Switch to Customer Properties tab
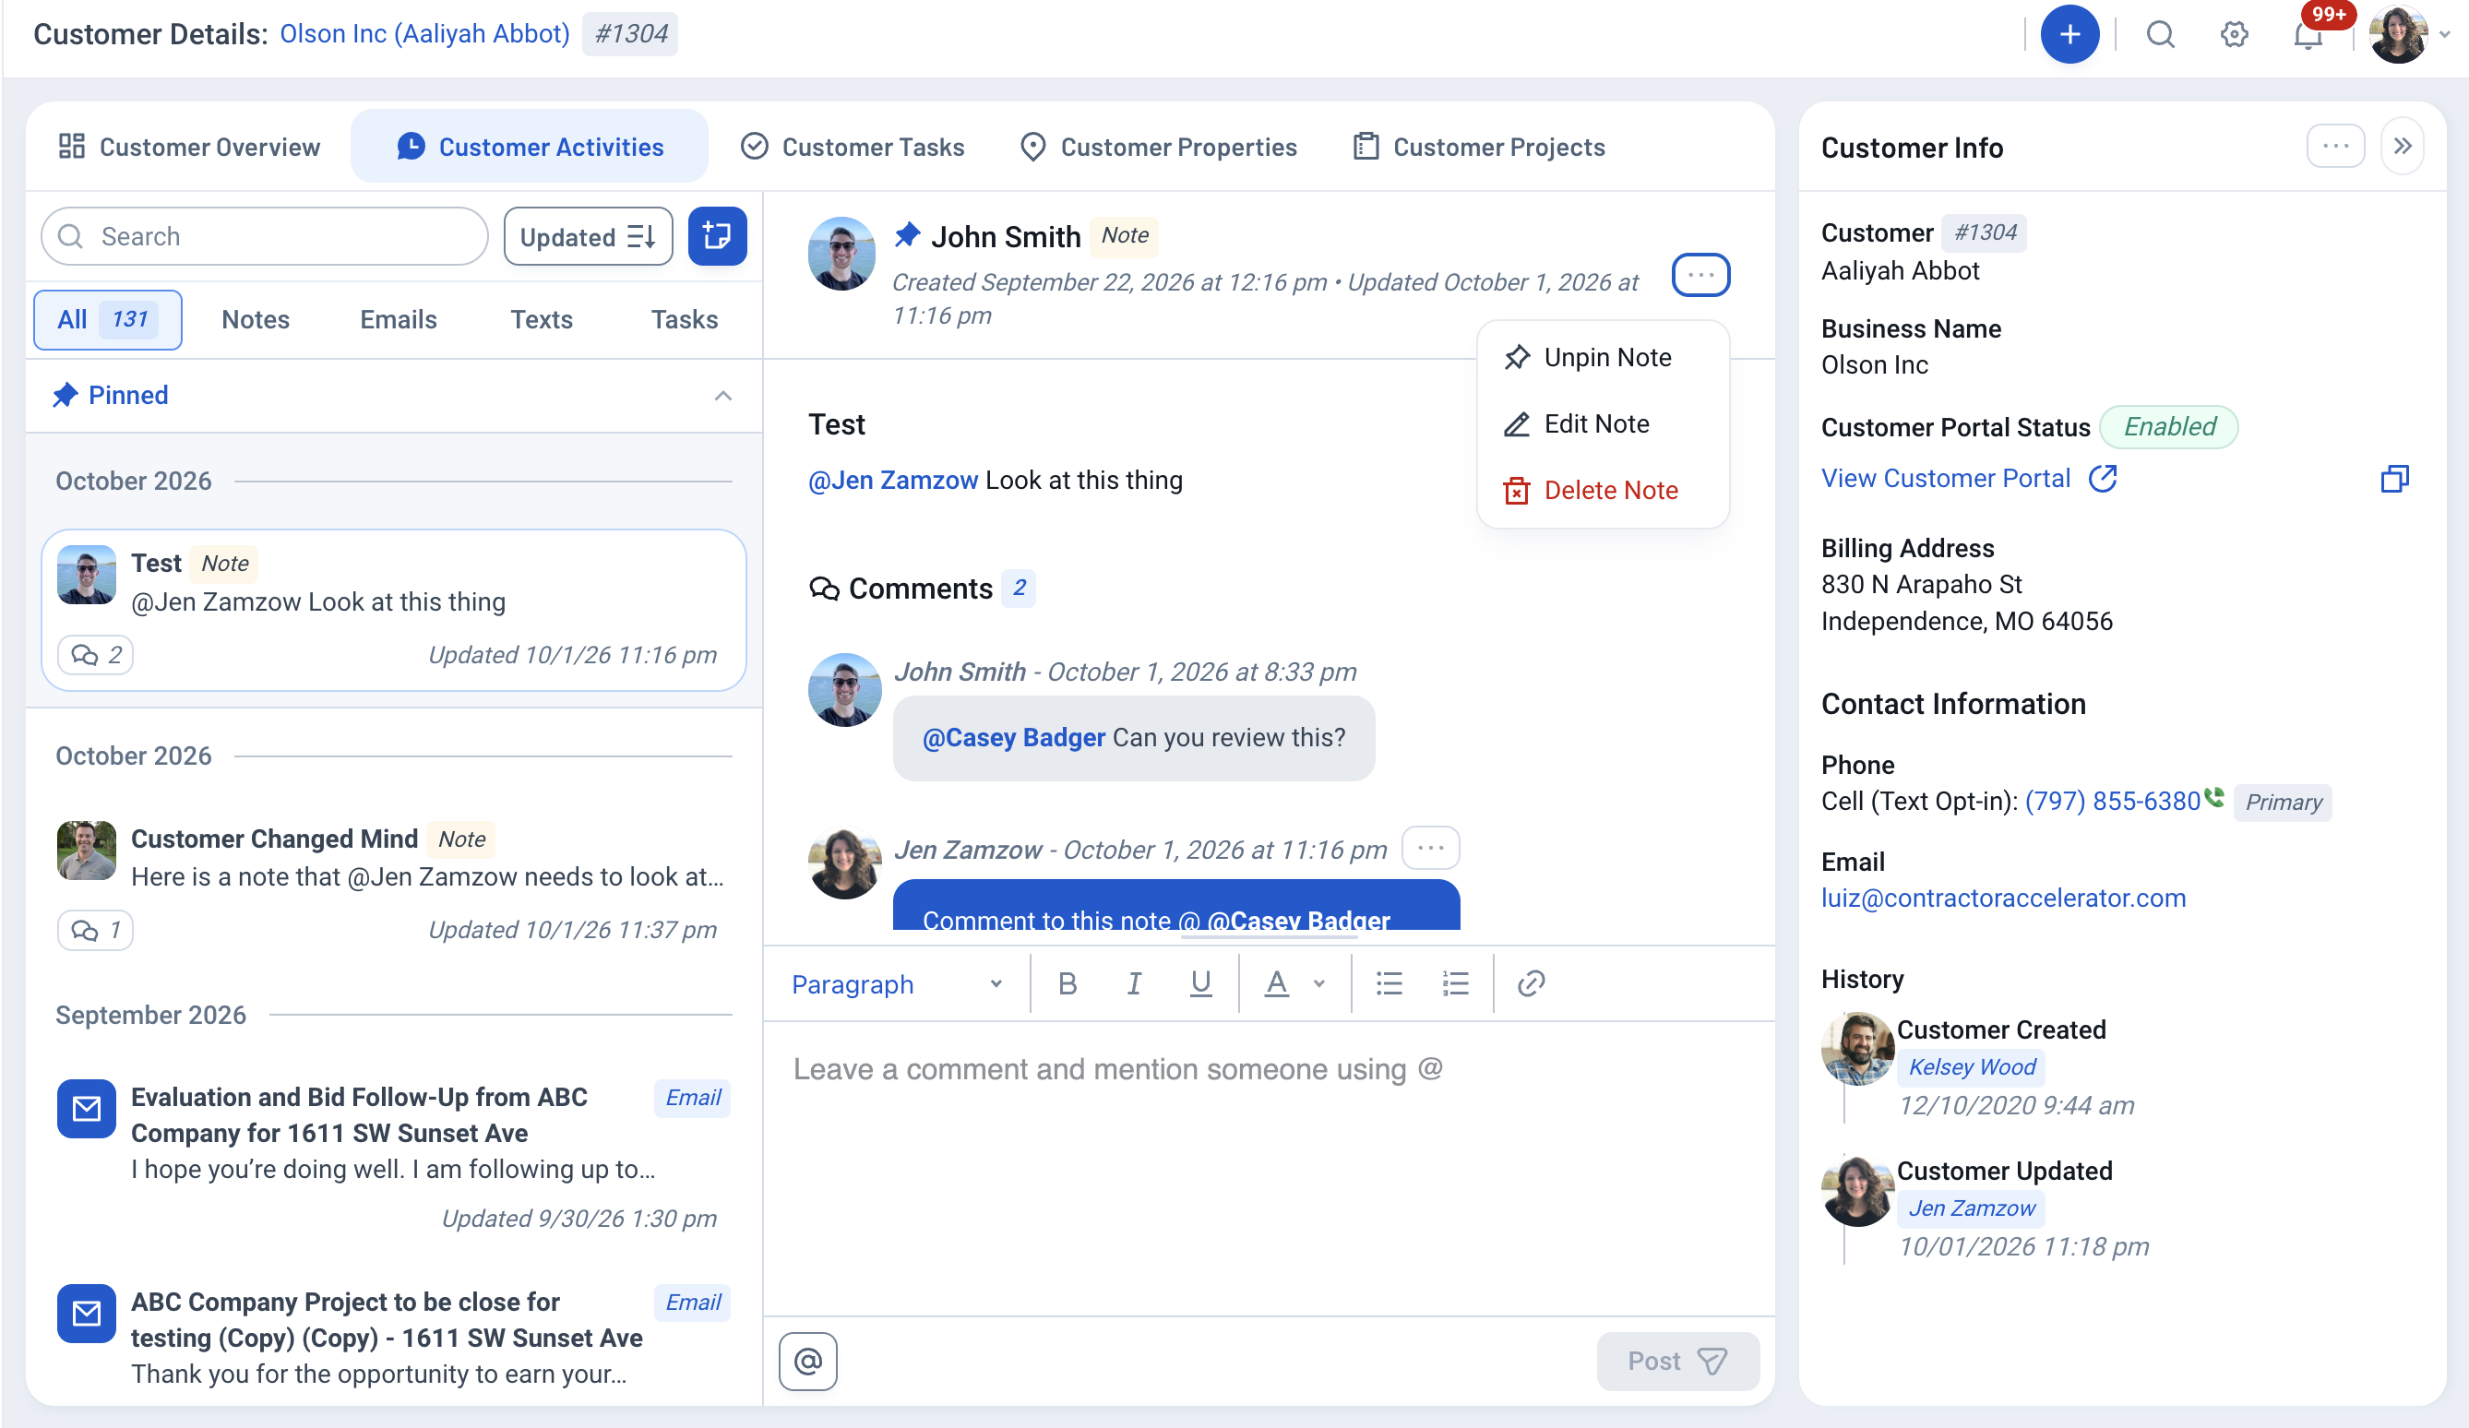This screenshot has width=2469, height=1428. click(x=1158, y=147)
